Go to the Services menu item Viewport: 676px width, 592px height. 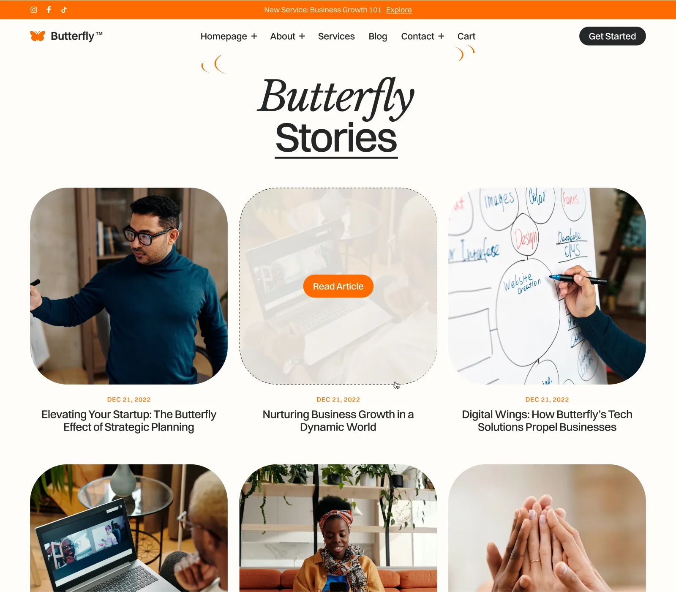tap(336, 36)
